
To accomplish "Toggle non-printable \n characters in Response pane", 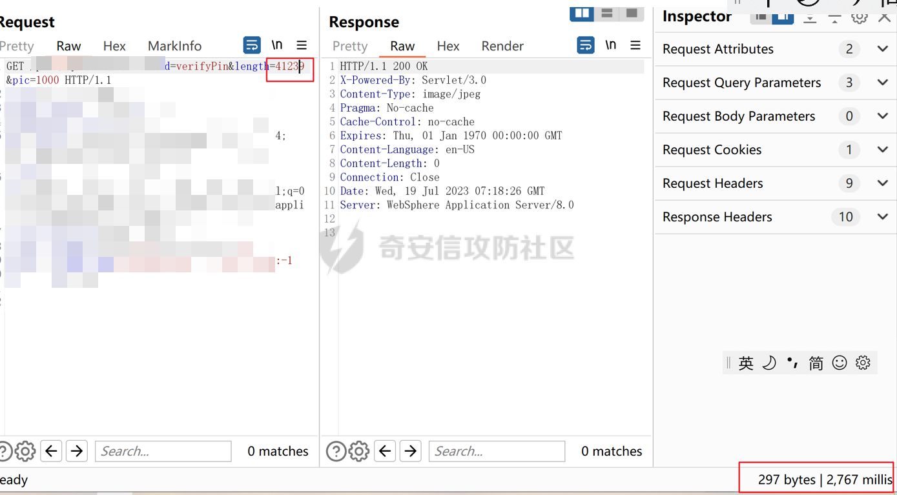I will (x=611, y=45).
